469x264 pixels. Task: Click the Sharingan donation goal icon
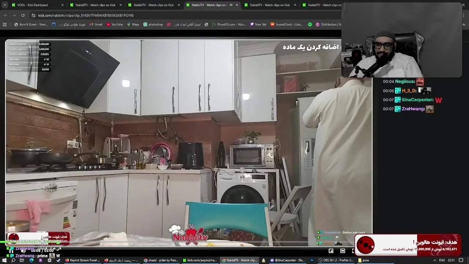[x=365, y=244]
